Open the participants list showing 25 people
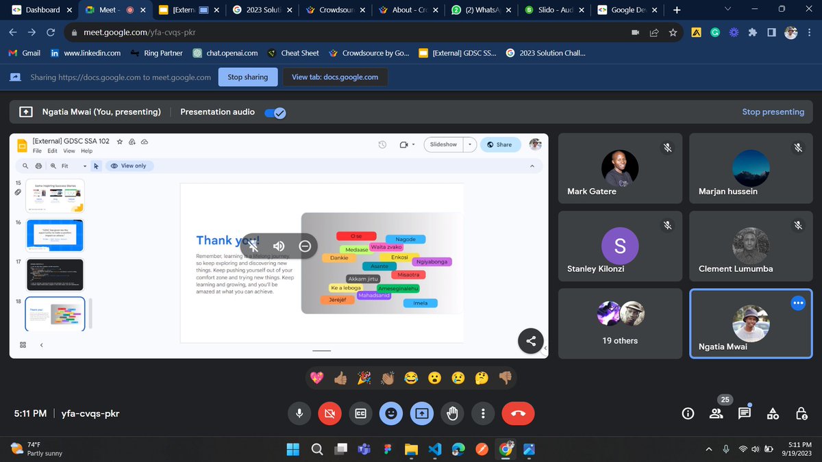The height and width of the screenshot is (462, 822). (x=716, y=413)
